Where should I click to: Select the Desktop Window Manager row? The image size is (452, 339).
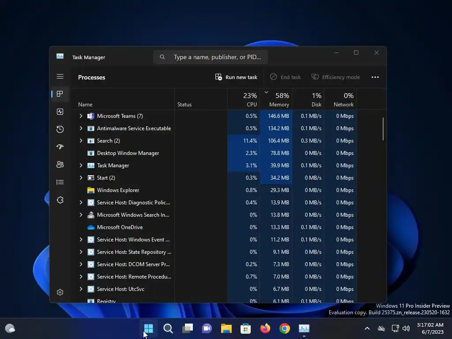coord(214,153)
